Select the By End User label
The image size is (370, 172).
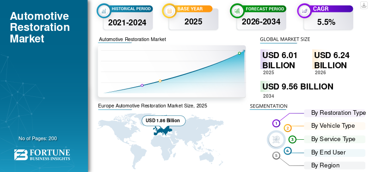[328, 153]
